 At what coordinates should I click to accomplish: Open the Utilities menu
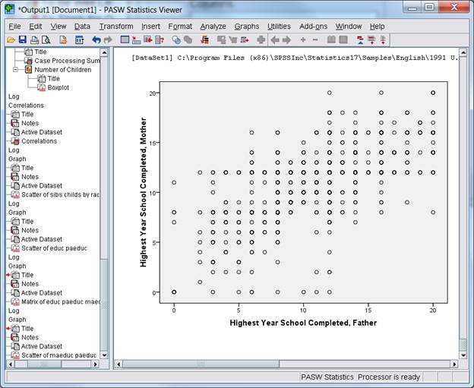[x=279, y=27]
